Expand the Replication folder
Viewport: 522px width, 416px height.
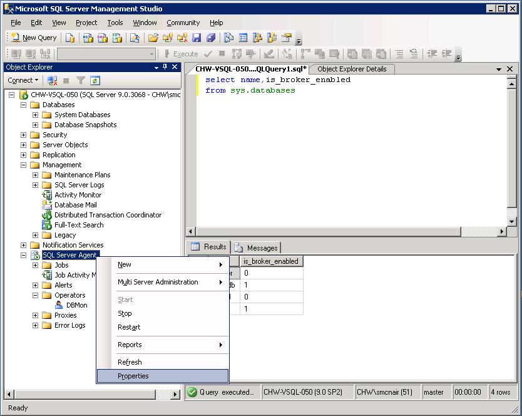[x=24, y=155]
